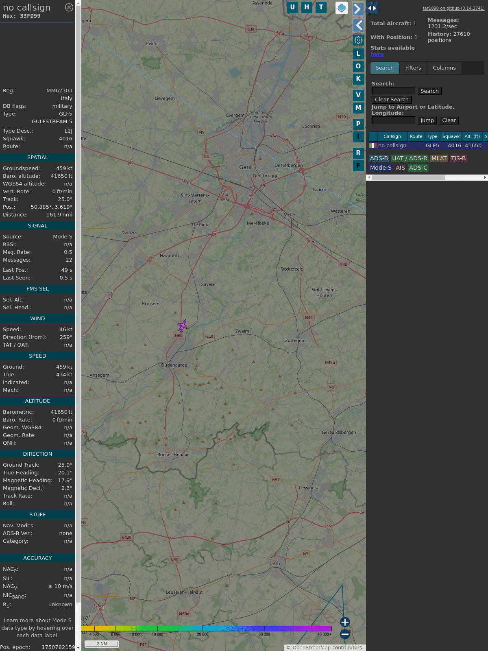Toggle the MLAT source filter
The width and height of the screenshot is (488, 651).
tap(439, 159)
